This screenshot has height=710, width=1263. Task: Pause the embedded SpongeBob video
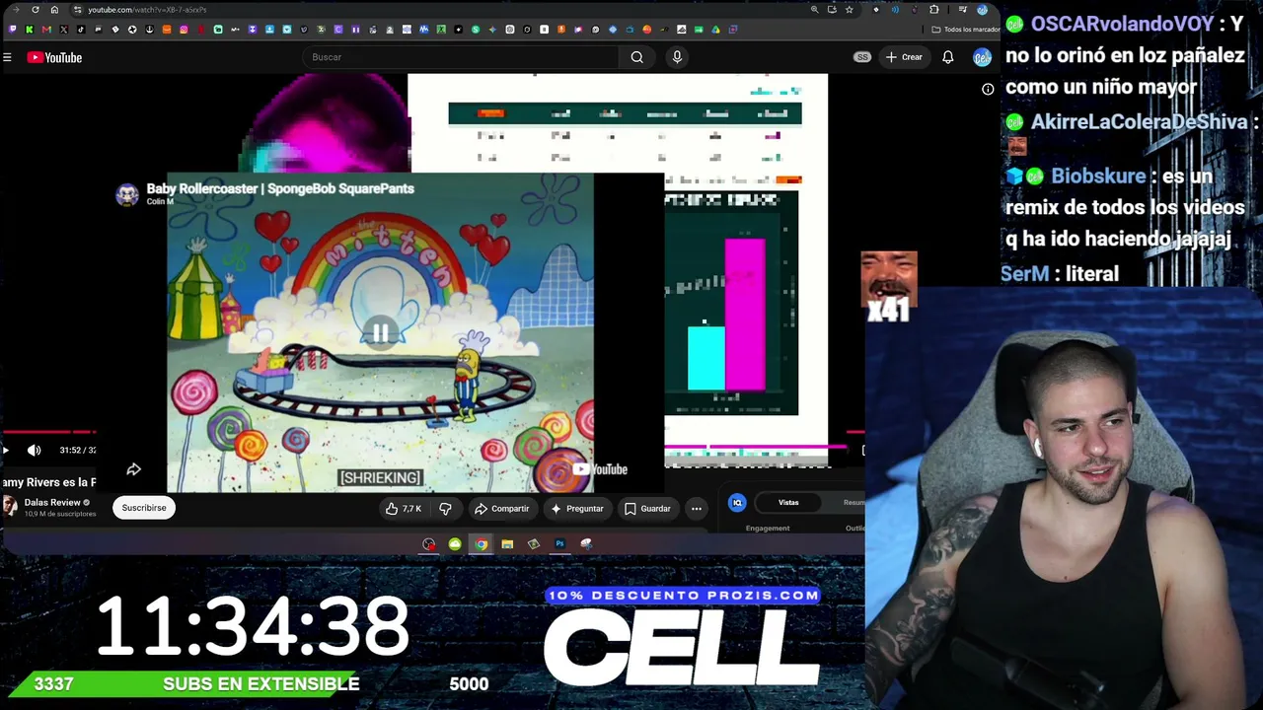[x=380, y=333]
